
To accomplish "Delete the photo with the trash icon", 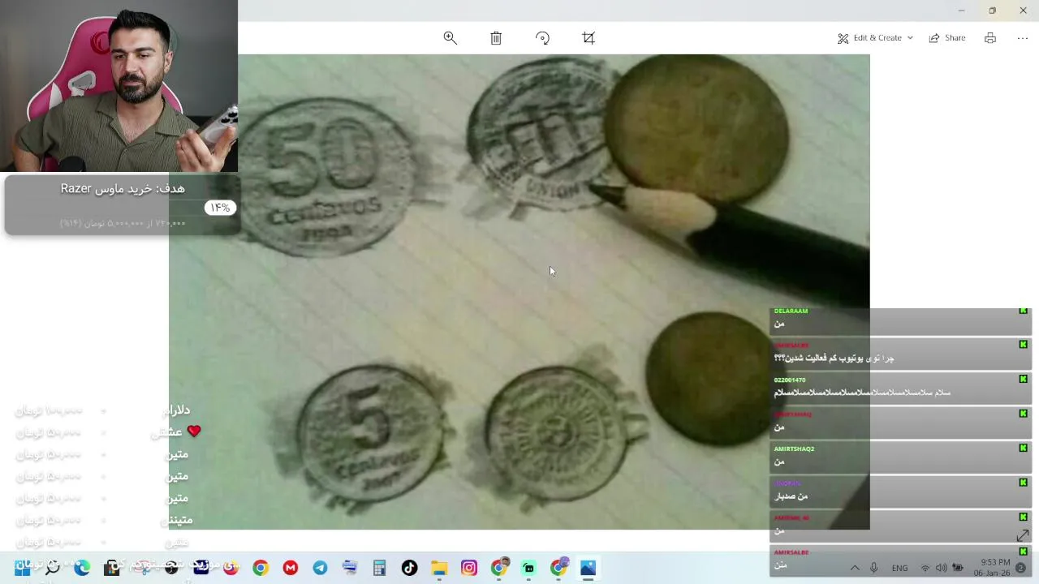I will pyautogui.click(x=496, y=38).
